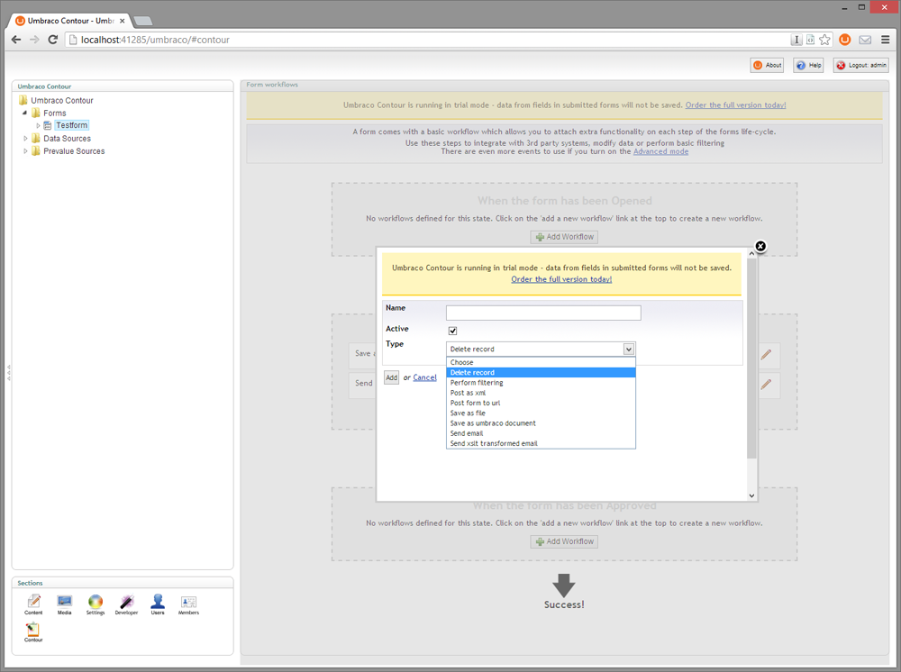Click Logout: admin button
This screenshot has height=672, width=901.
(x=860, y=66)
